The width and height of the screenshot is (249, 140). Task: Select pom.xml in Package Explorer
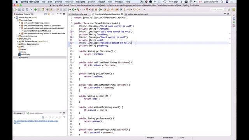coord(25,57)
